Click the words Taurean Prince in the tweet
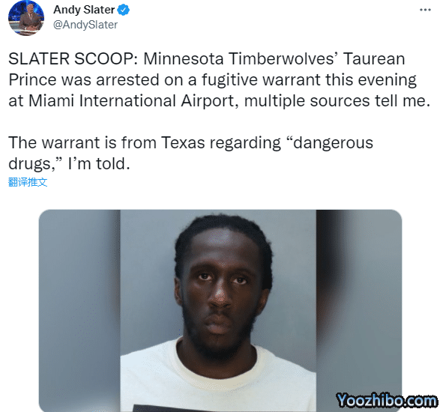This screenshot has height=412, width=443. [207, 69]
